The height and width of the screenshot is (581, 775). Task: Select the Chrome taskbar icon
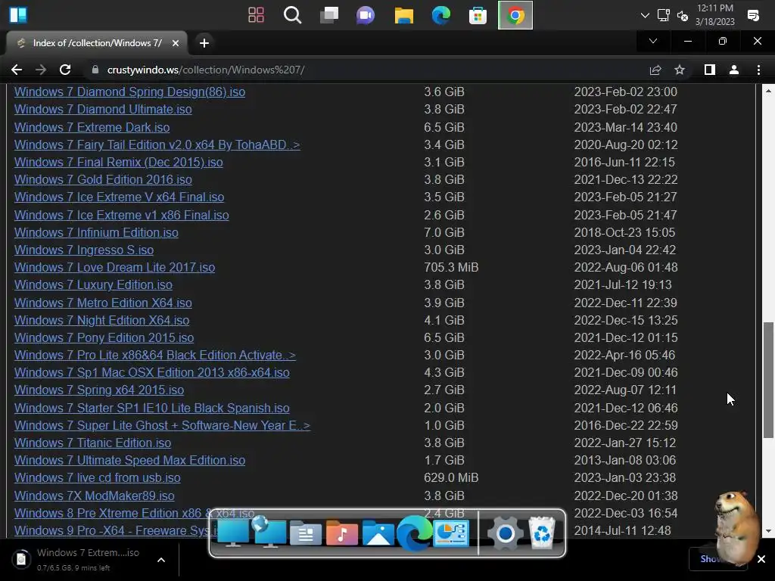pyautogui.click(x=515, y=15)
